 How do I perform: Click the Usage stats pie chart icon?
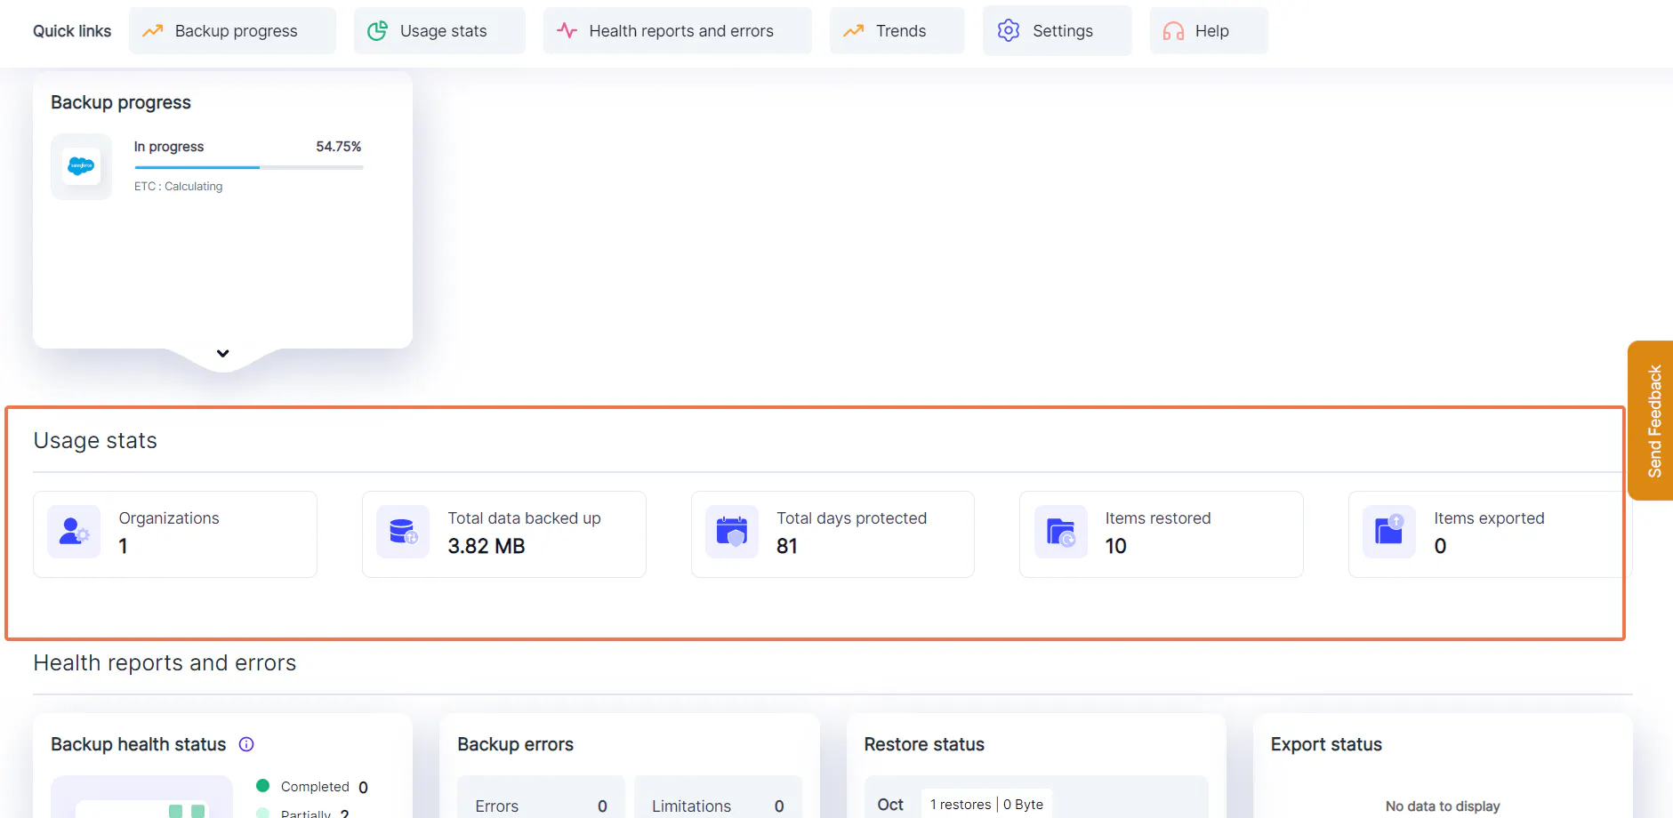[x=378, y=31]
